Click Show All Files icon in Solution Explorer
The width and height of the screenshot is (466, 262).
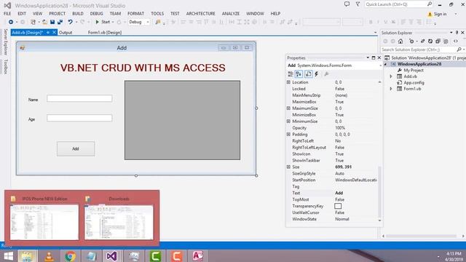(446, 41)
